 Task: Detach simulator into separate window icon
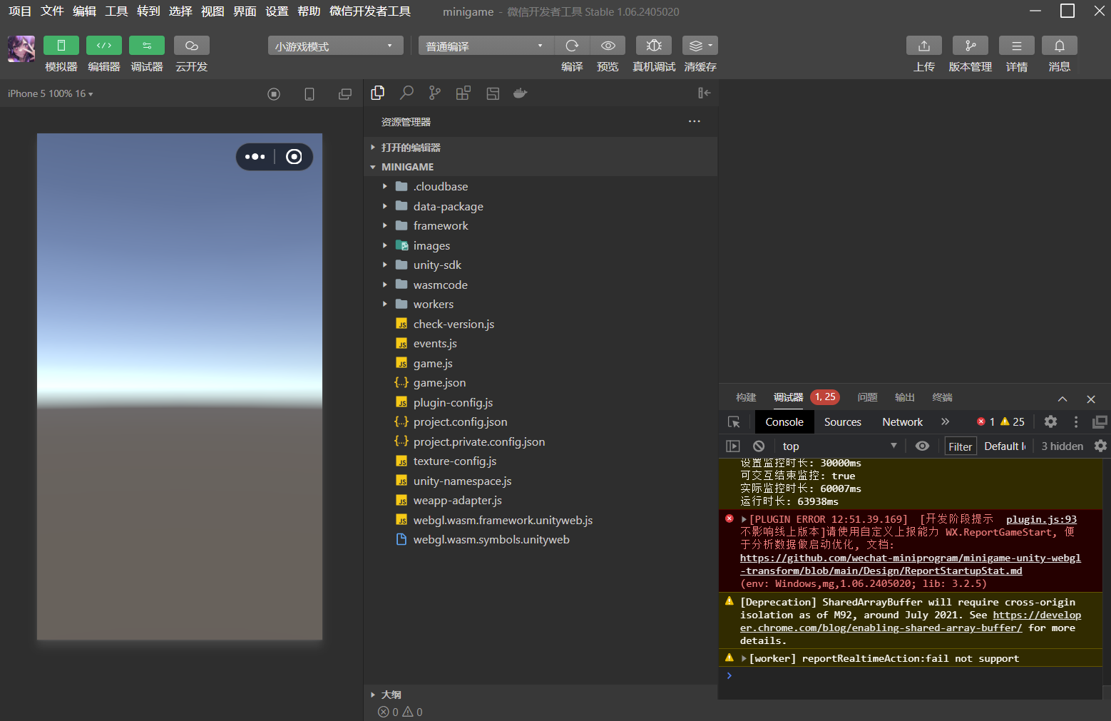345,94
